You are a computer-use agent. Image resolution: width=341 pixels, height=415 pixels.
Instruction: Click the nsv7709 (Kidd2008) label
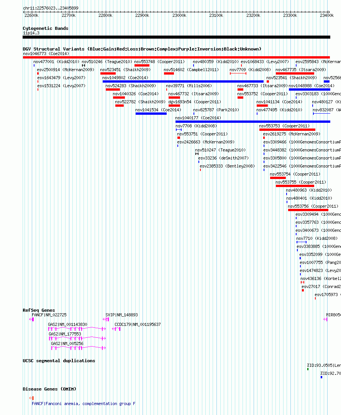coord(250,70)
